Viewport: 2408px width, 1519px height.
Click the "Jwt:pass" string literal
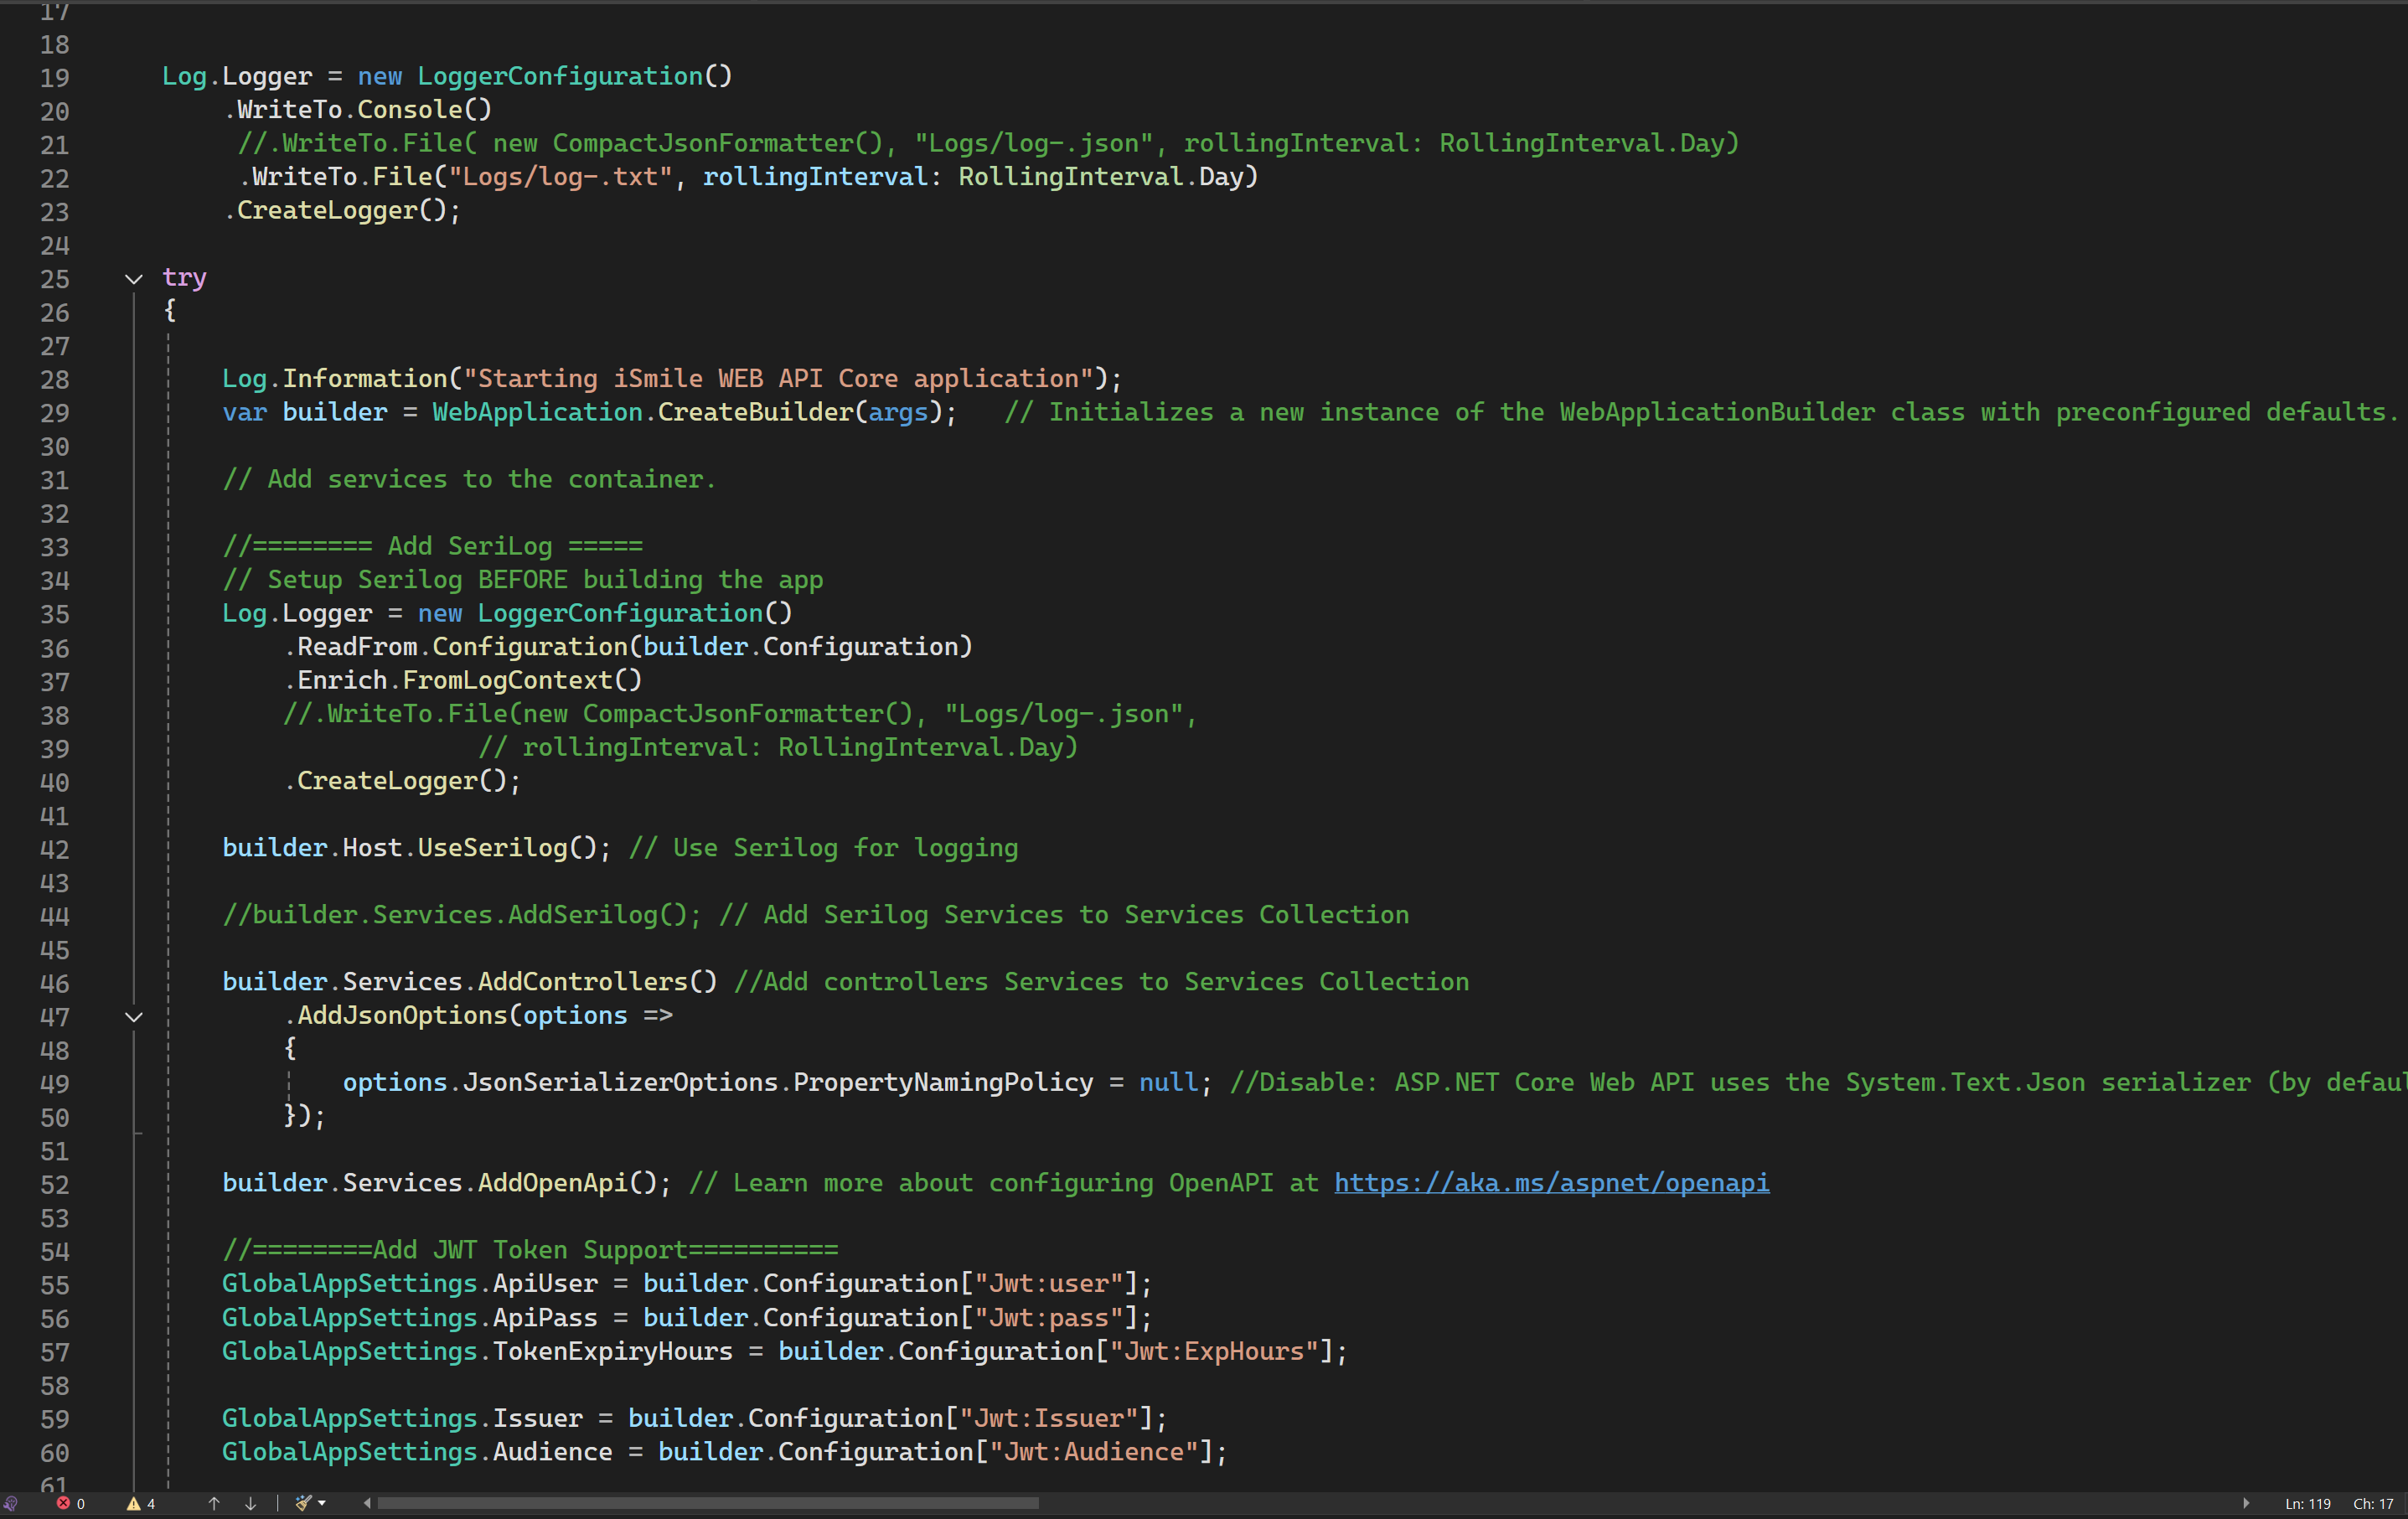coord(1049,1318)
